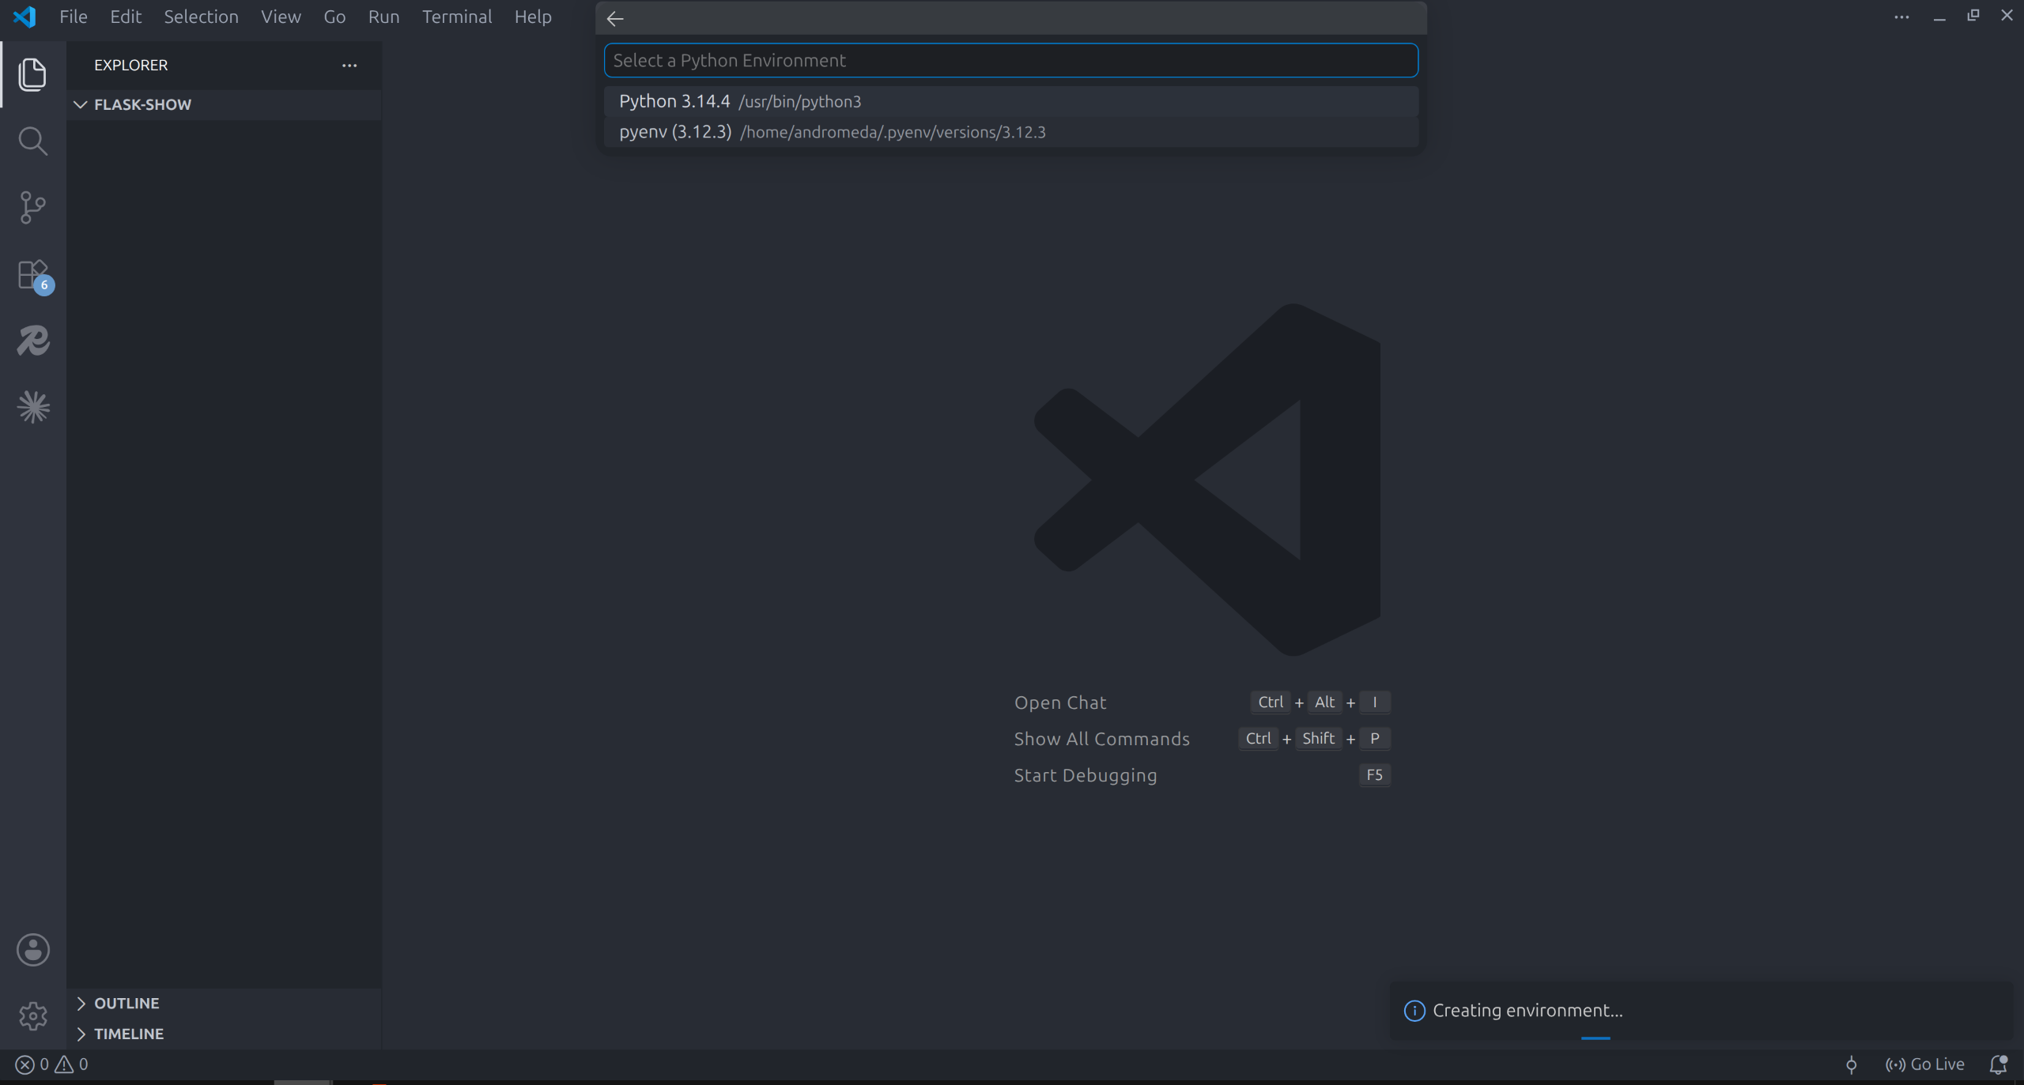Open the Remix-style R extension icon
2024x1085 pixels.
coord(33,341)
